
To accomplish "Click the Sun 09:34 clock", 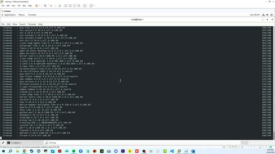I will click(x=255, y=15).
